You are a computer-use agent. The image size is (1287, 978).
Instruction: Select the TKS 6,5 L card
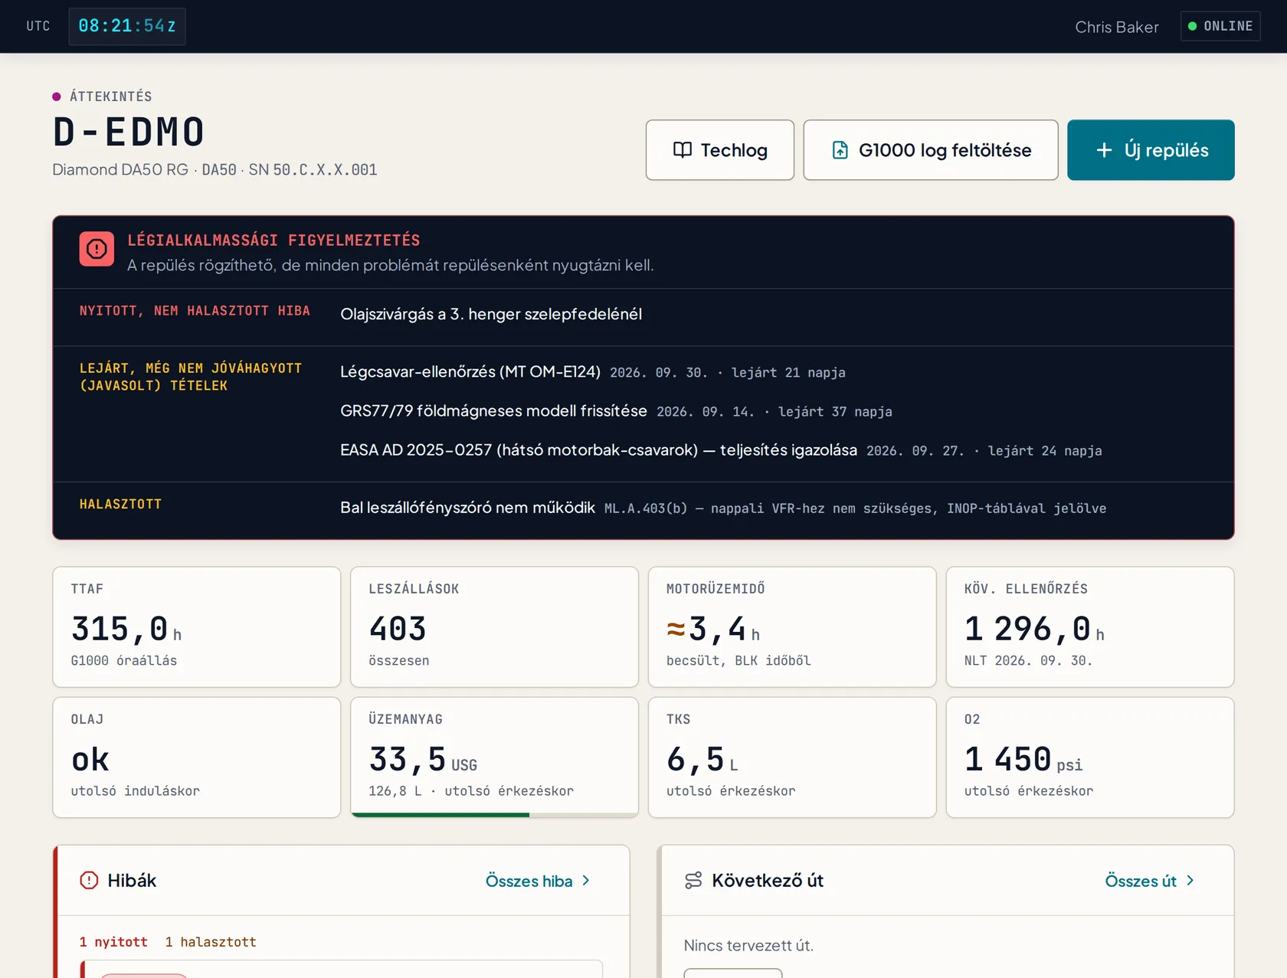792,757
